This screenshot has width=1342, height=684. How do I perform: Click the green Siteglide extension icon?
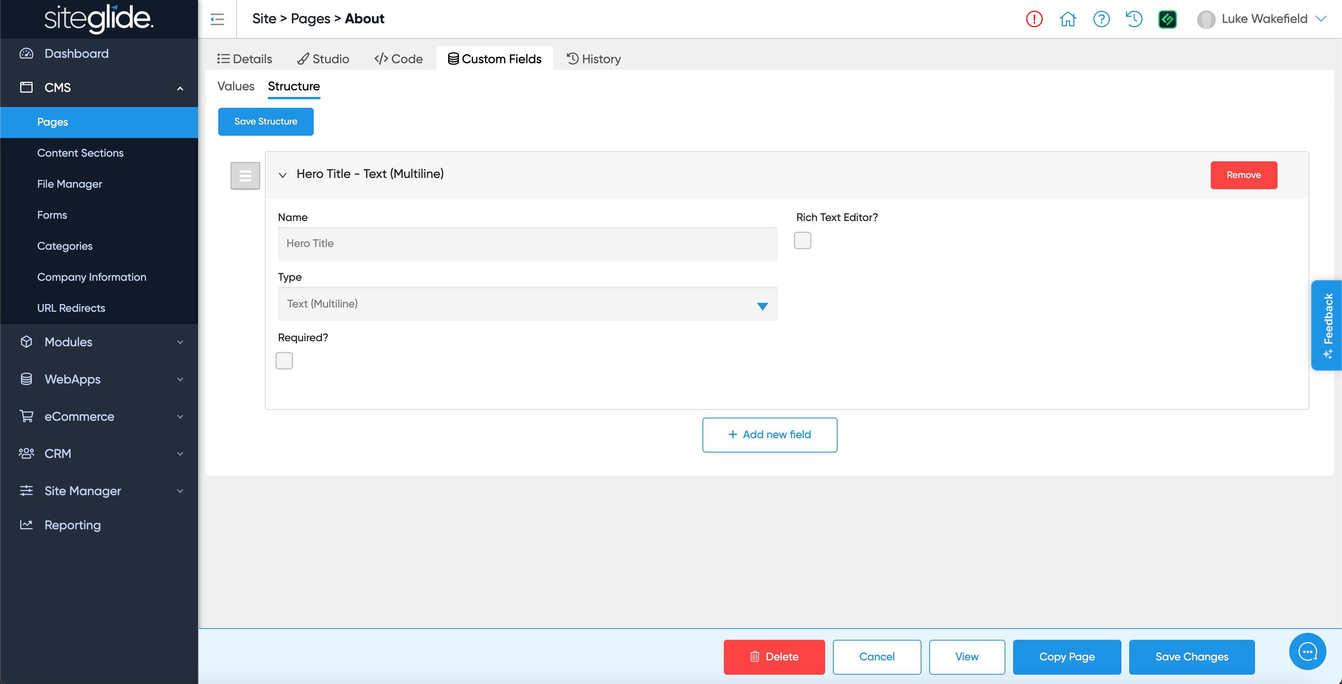pos(1167,19)
